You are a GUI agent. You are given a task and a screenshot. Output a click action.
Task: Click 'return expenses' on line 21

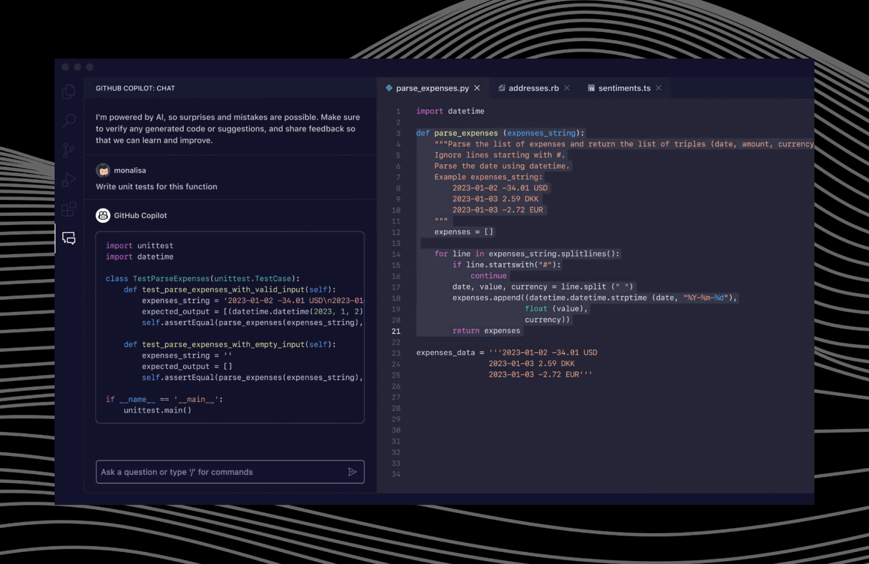click(486, 331)
